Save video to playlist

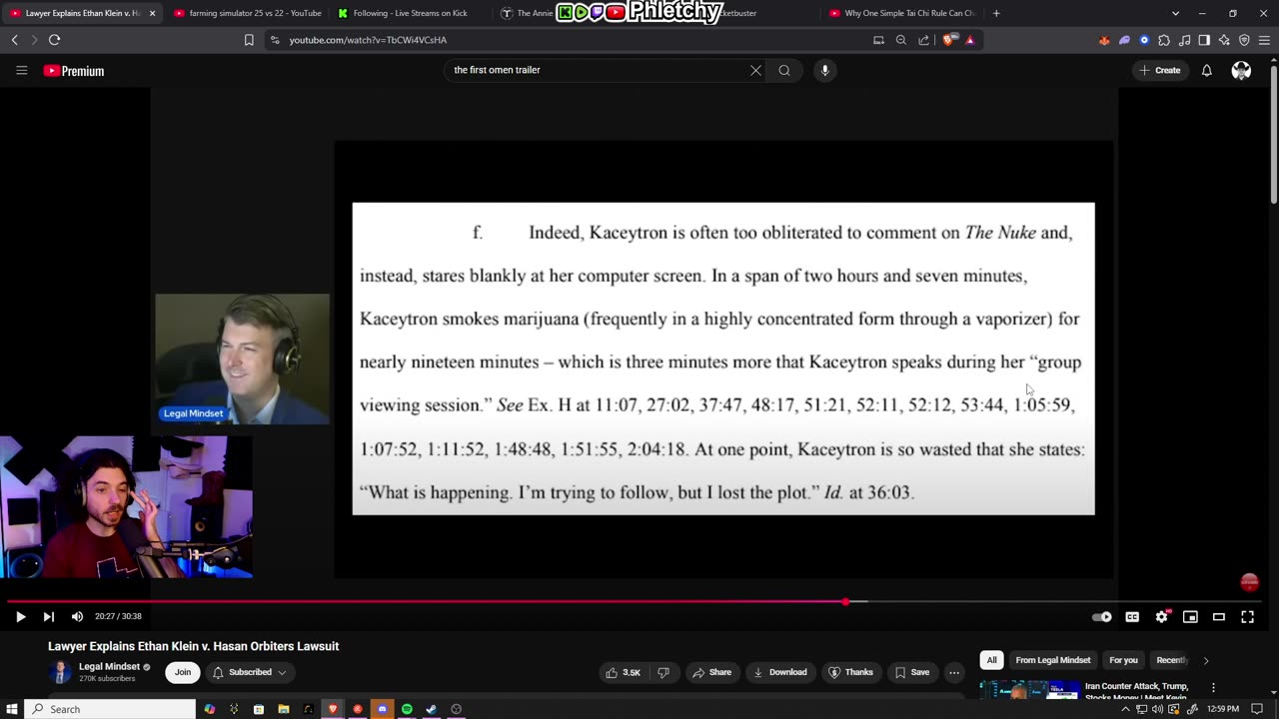[x=911, y=672]
